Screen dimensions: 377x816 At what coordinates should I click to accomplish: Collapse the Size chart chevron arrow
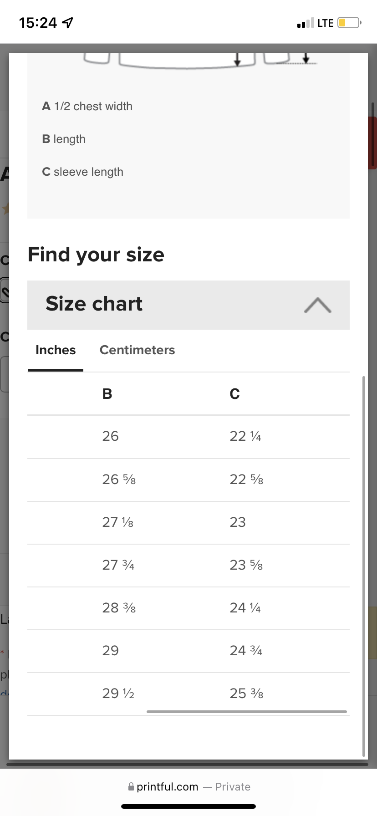[x=317, y=305]
